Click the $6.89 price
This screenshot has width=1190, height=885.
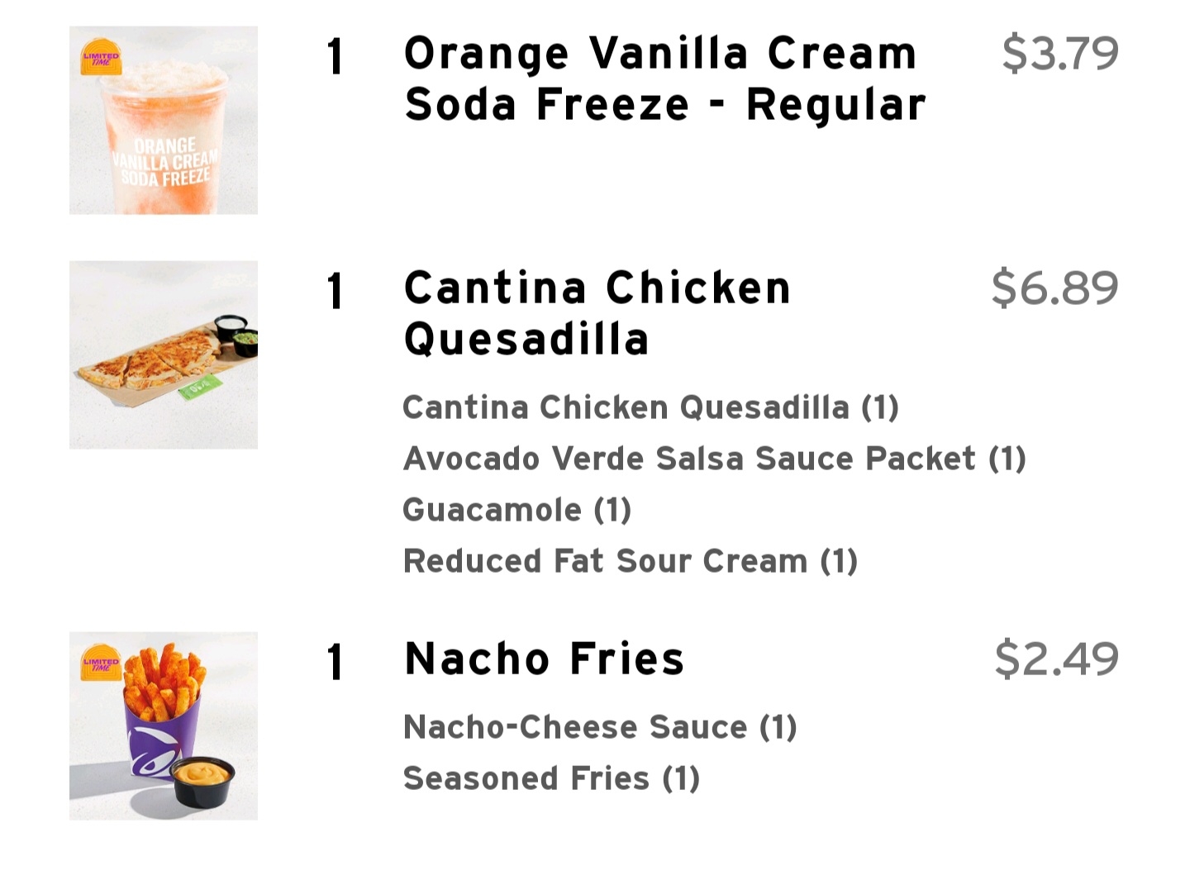coord(1054,288)
